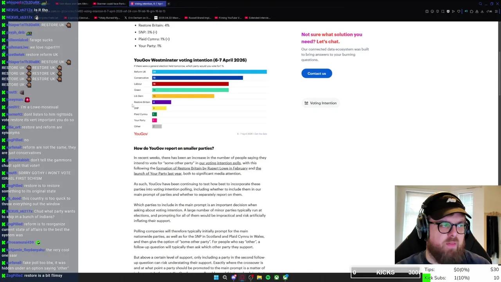Open OBS Studio from taskbar
This screenshot has height=282, width=501.
(251, 277)
